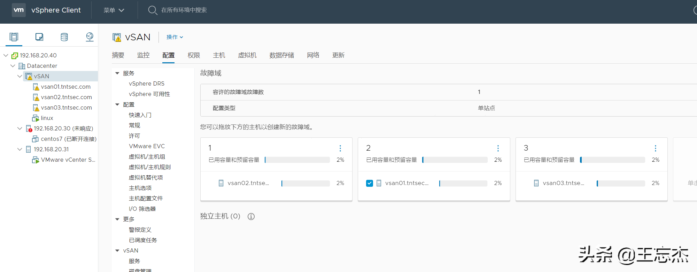This screenshot has width=697, height=272.
Task: Open Storage inventory view icon
Action: pos(64,37)
